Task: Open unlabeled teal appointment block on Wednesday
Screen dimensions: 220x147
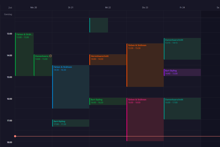Action: pos(99,25)
